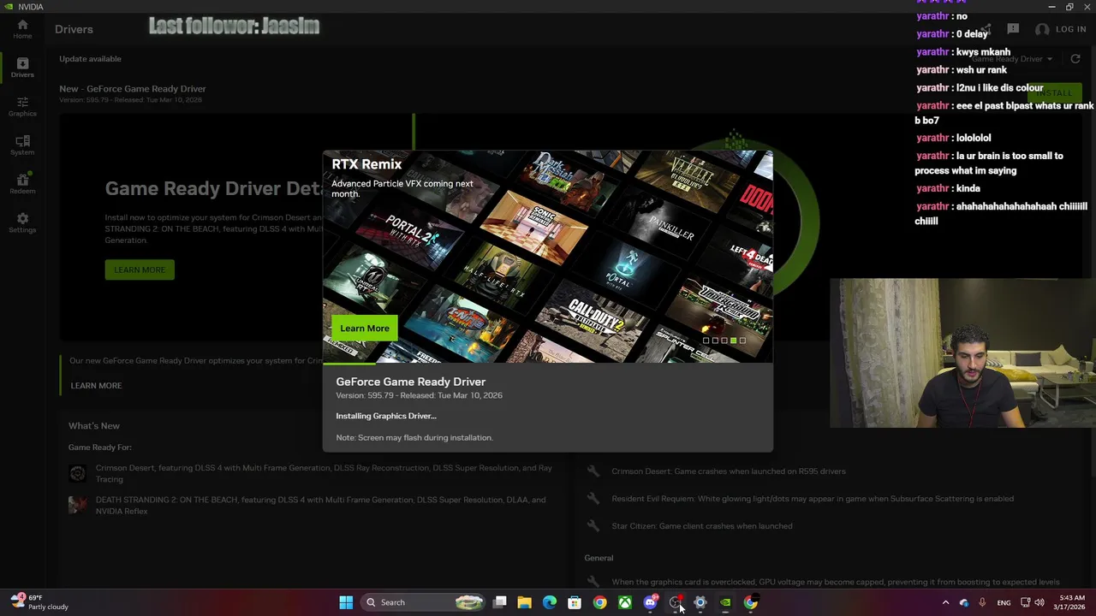Screen dimensions: 1096x616
Task: Click the 'General' fixed-issues heading
Action: (599, 558)
